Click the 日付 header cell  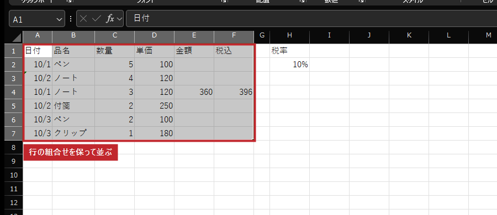(x=38, y=51)
